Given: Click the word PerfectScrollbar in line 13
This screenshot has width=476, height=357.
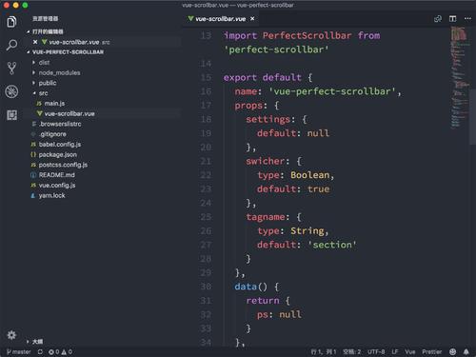Looking at the screenshot, I should [307, 35].
